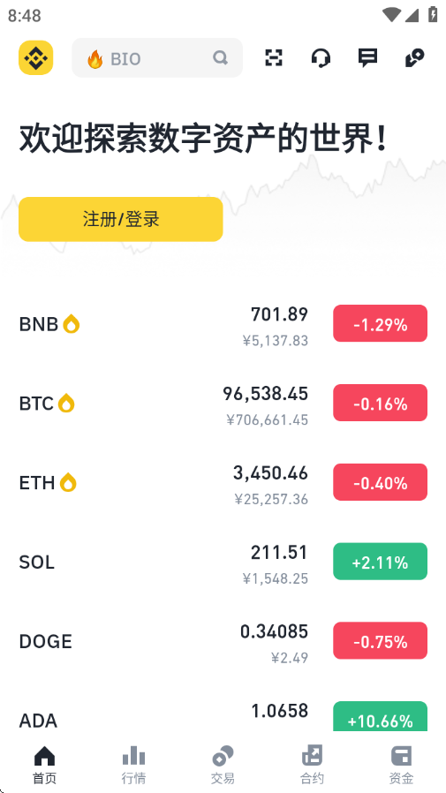Open the 合约 futures tab
This screenshot has width=446, height=793.
point(312,765)
